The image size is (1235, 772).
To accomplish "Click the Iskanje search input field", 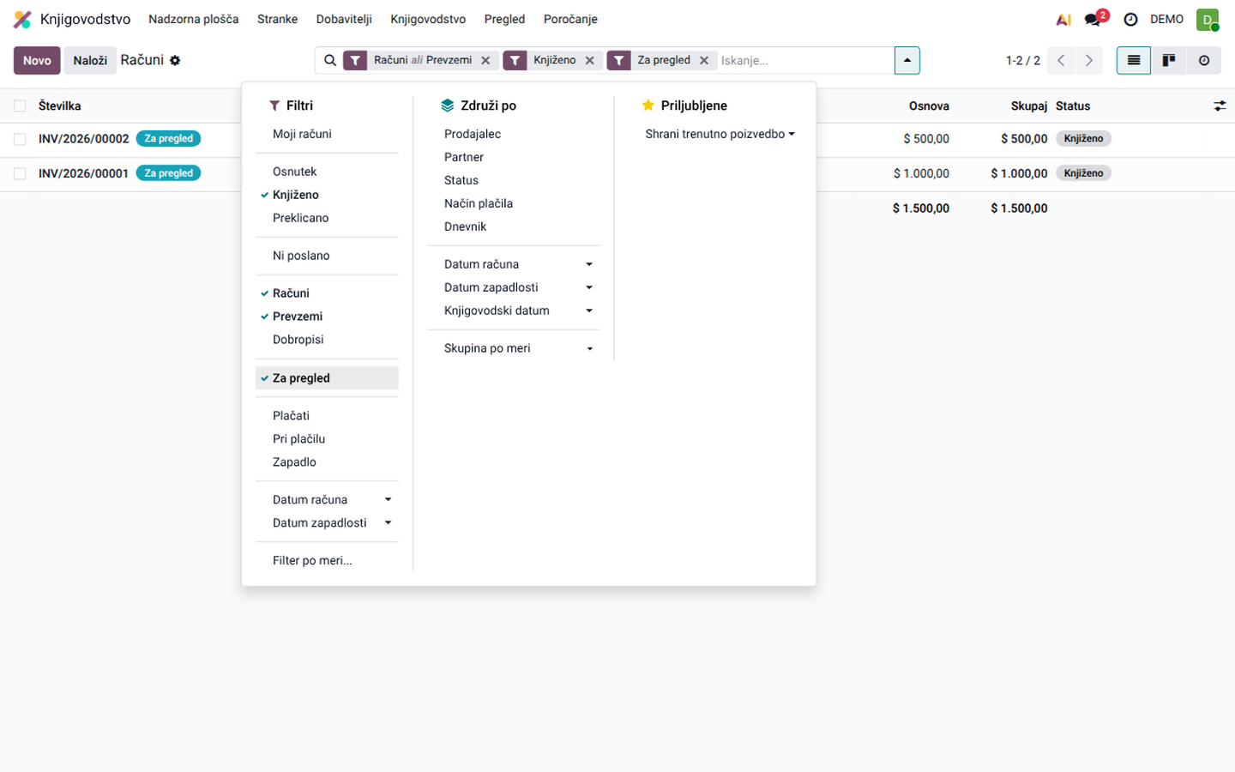I will click(804, 60).
